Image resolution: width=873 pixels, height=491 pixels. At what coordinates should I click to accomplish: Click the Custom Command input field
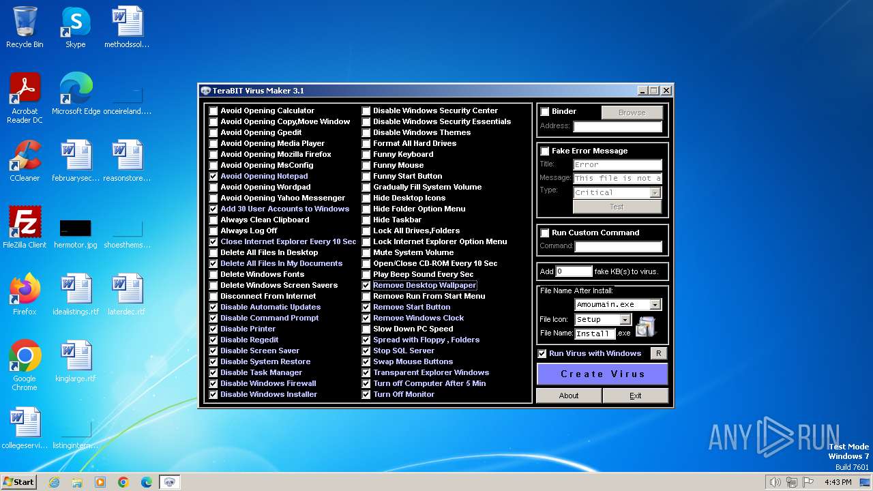[619, 246]
